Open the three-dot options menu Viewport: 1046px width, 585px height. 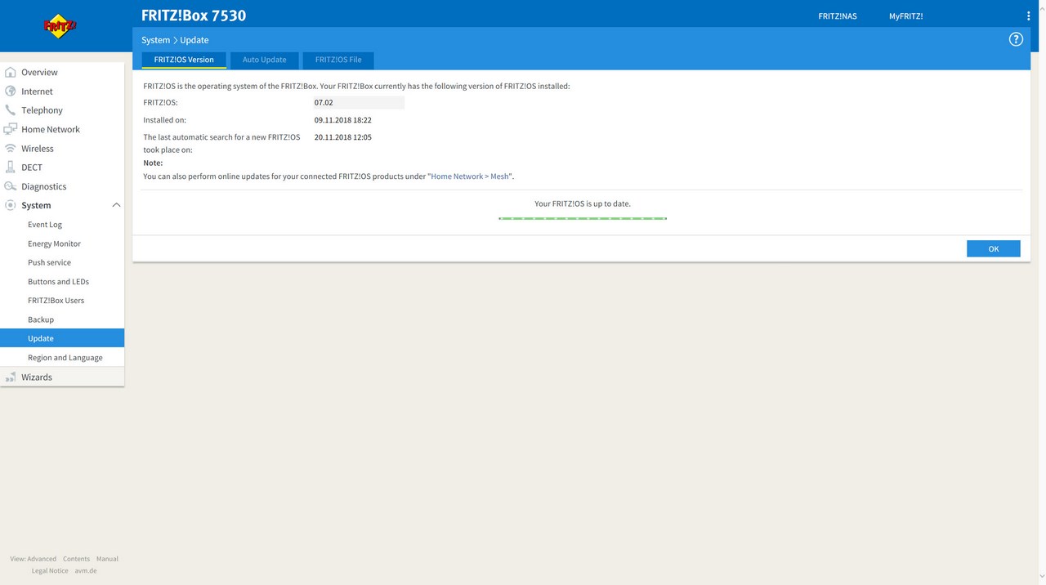coord(1028,16)
